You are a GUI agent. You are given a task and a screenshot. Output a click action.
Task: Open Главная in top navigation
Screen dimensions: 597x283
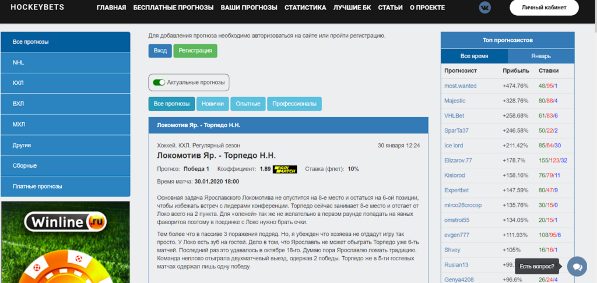(x=111, y=8)
